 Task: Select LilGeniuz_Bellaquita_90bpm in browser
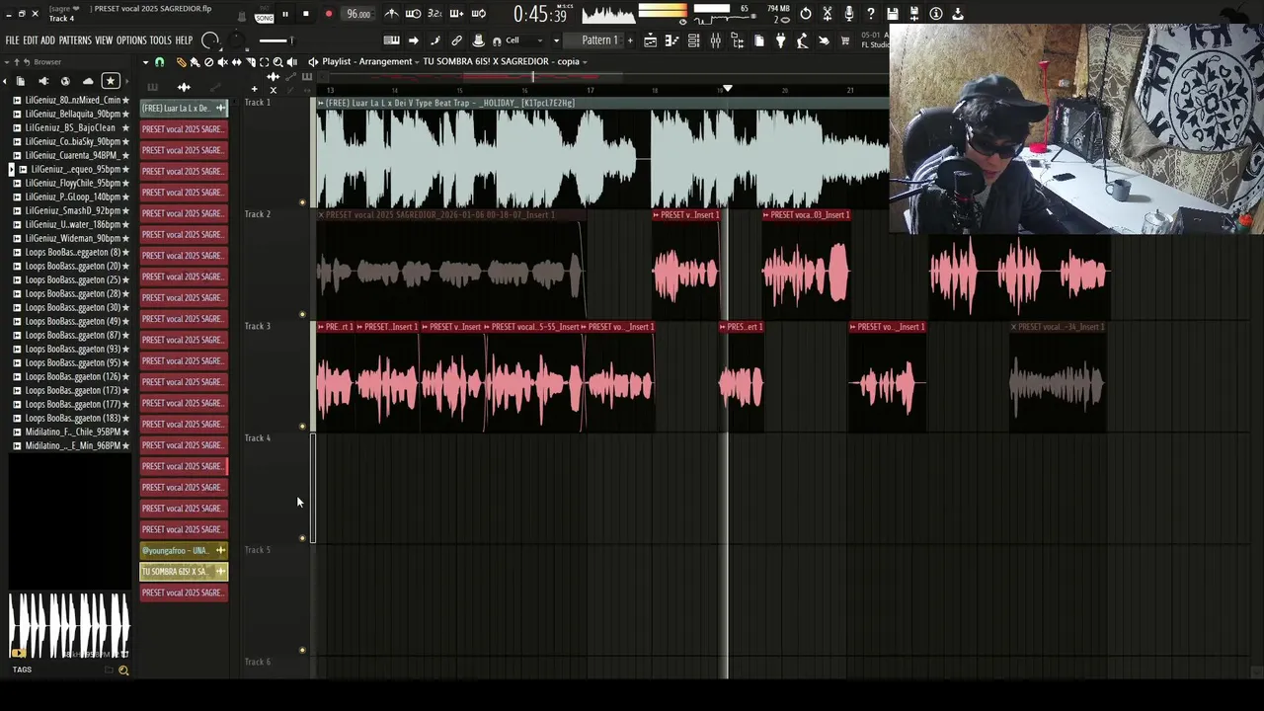point(71,114)
